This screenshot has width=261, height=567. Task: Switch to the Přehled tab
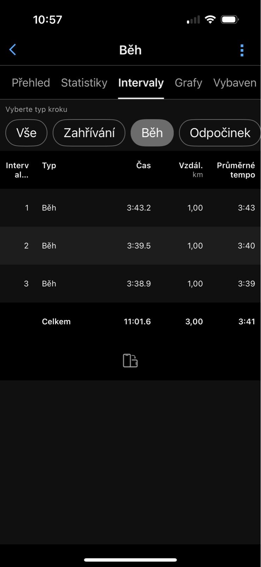click(x=31, y=83)
